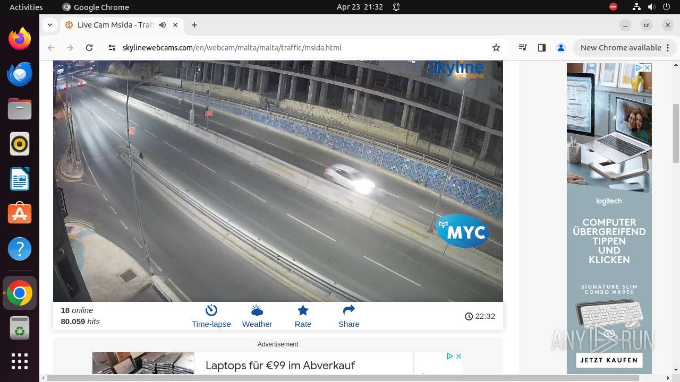Image resolution: width=680 pixels, height=382 pixels.
Task: Open Ubuntu Software from the dock
Action: (x=20, y=214)
